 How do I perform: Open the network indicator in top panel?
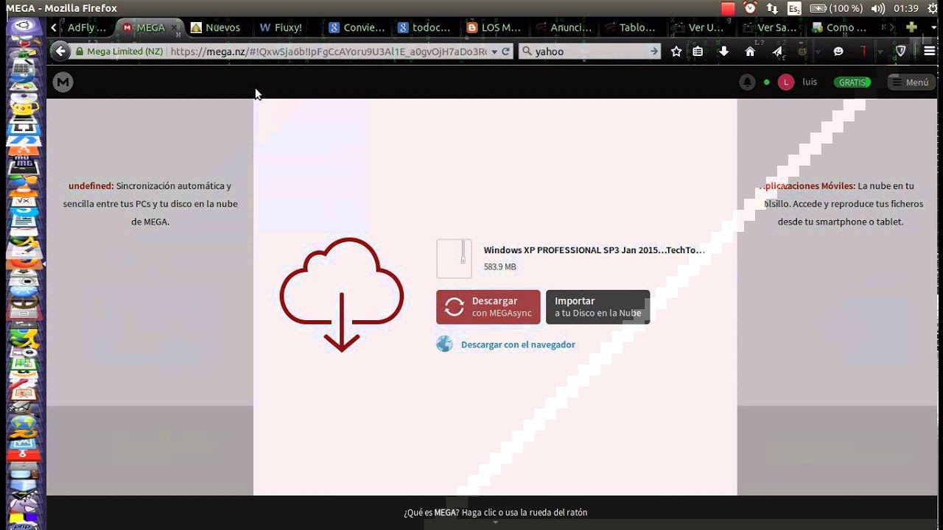pyautogui.click(x=772, y=8)
